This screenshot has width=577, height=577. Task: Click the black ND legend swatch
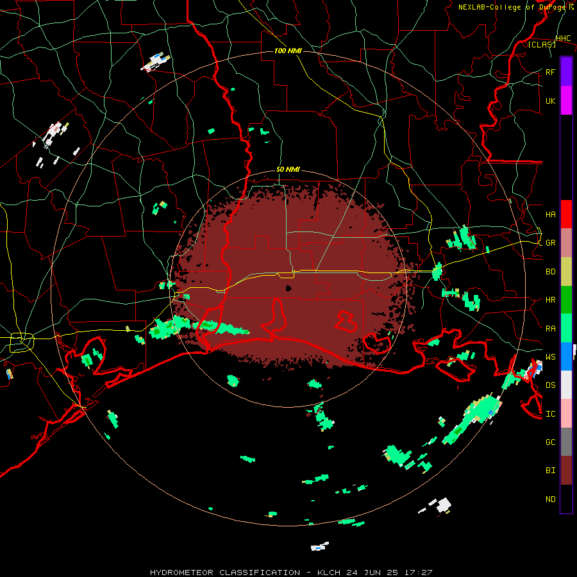566,499
